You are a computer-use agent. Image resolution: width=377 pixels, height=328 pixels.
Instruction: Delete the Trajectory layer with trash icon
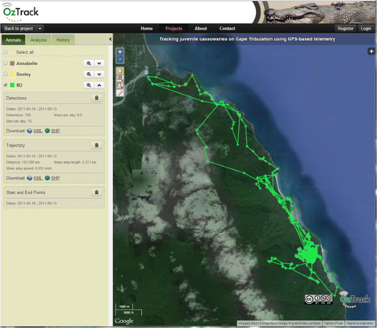pyautogui.click(x=96, y=145)
